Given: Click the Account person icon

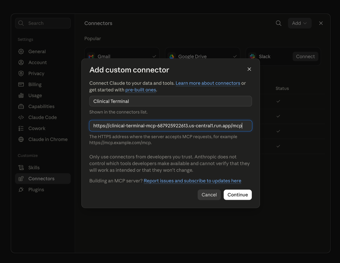Looking at the screenshot, I should [21, 62].
